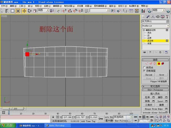Open 帮助 menu
Screen dimensions: 171x128
(145, 6)
